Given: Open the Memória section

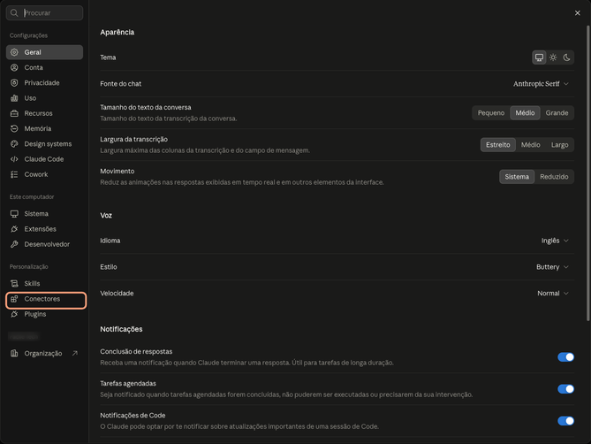Looking at the screenshot, I should [x=44, y=128].
